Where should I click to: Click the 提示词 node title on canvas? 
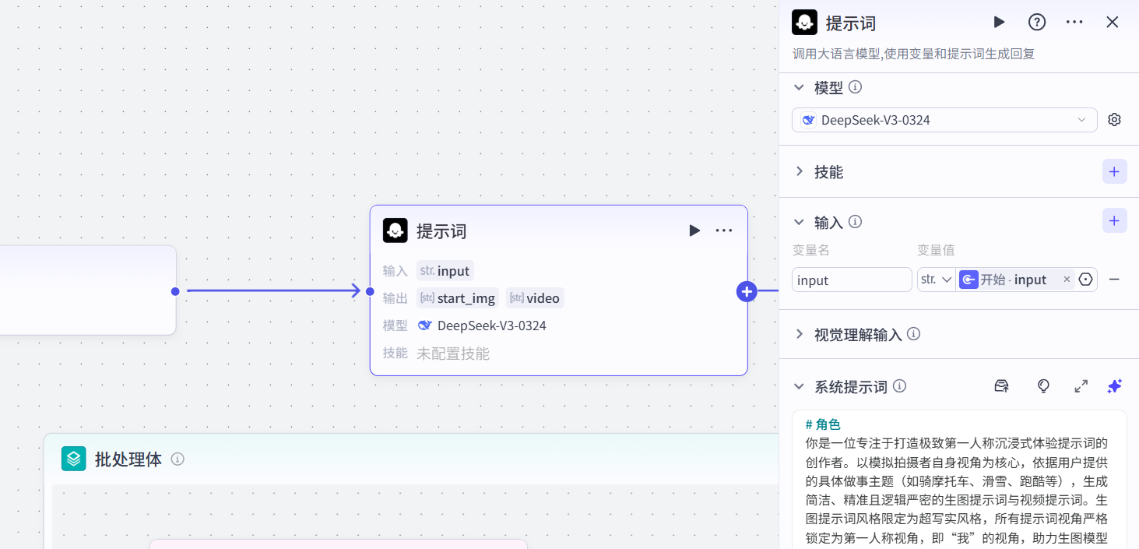[441, 231]
